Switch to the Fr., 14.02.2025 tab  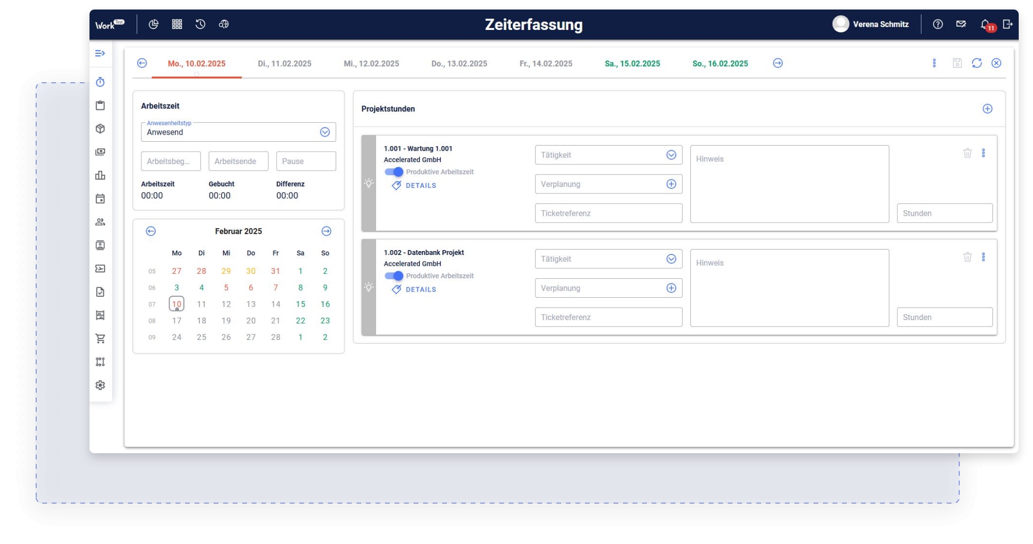pyautogui.click(x=546, y=64)
